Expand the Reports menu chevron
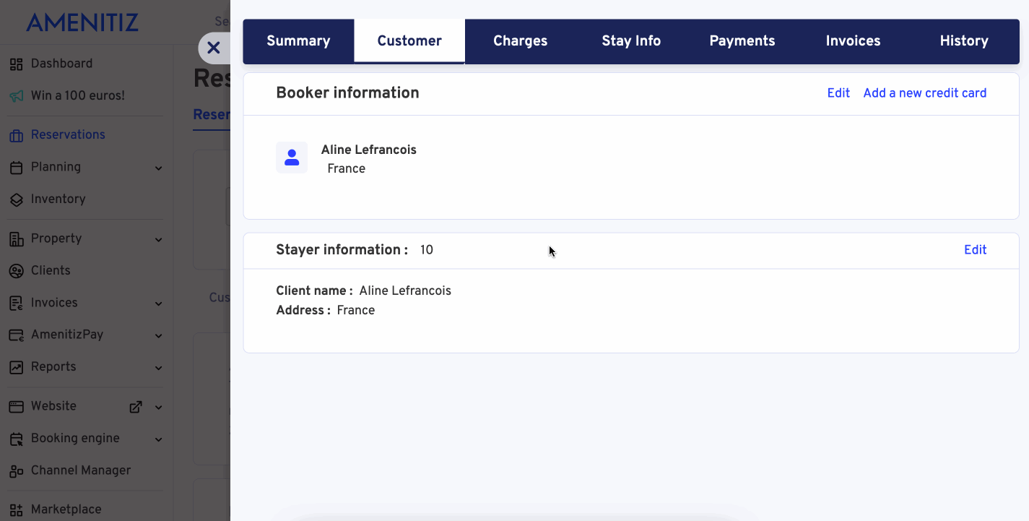 pyautogui.click(x=158, y=369)
